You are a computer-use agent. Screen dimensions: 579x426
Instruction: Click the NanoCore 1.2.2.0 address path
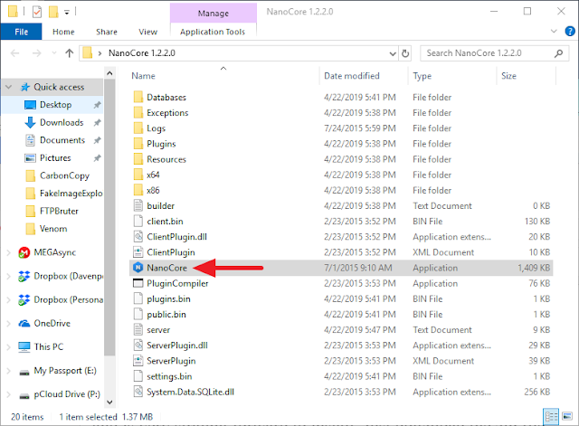(142, 53)
